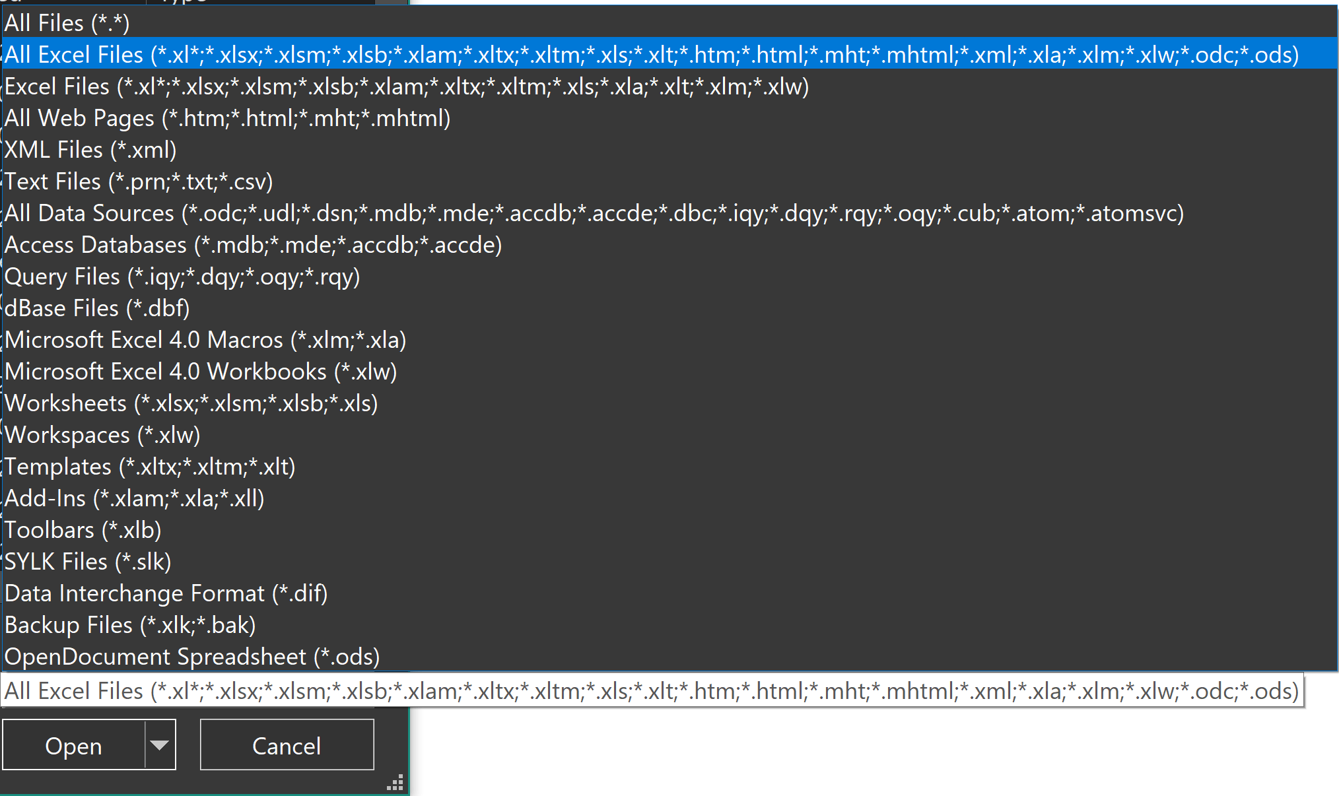Viewport: 1339px width, 796px height.
Task: Pick Query Files filter entry
Action: pyautogui.click(x=182, y=277)
